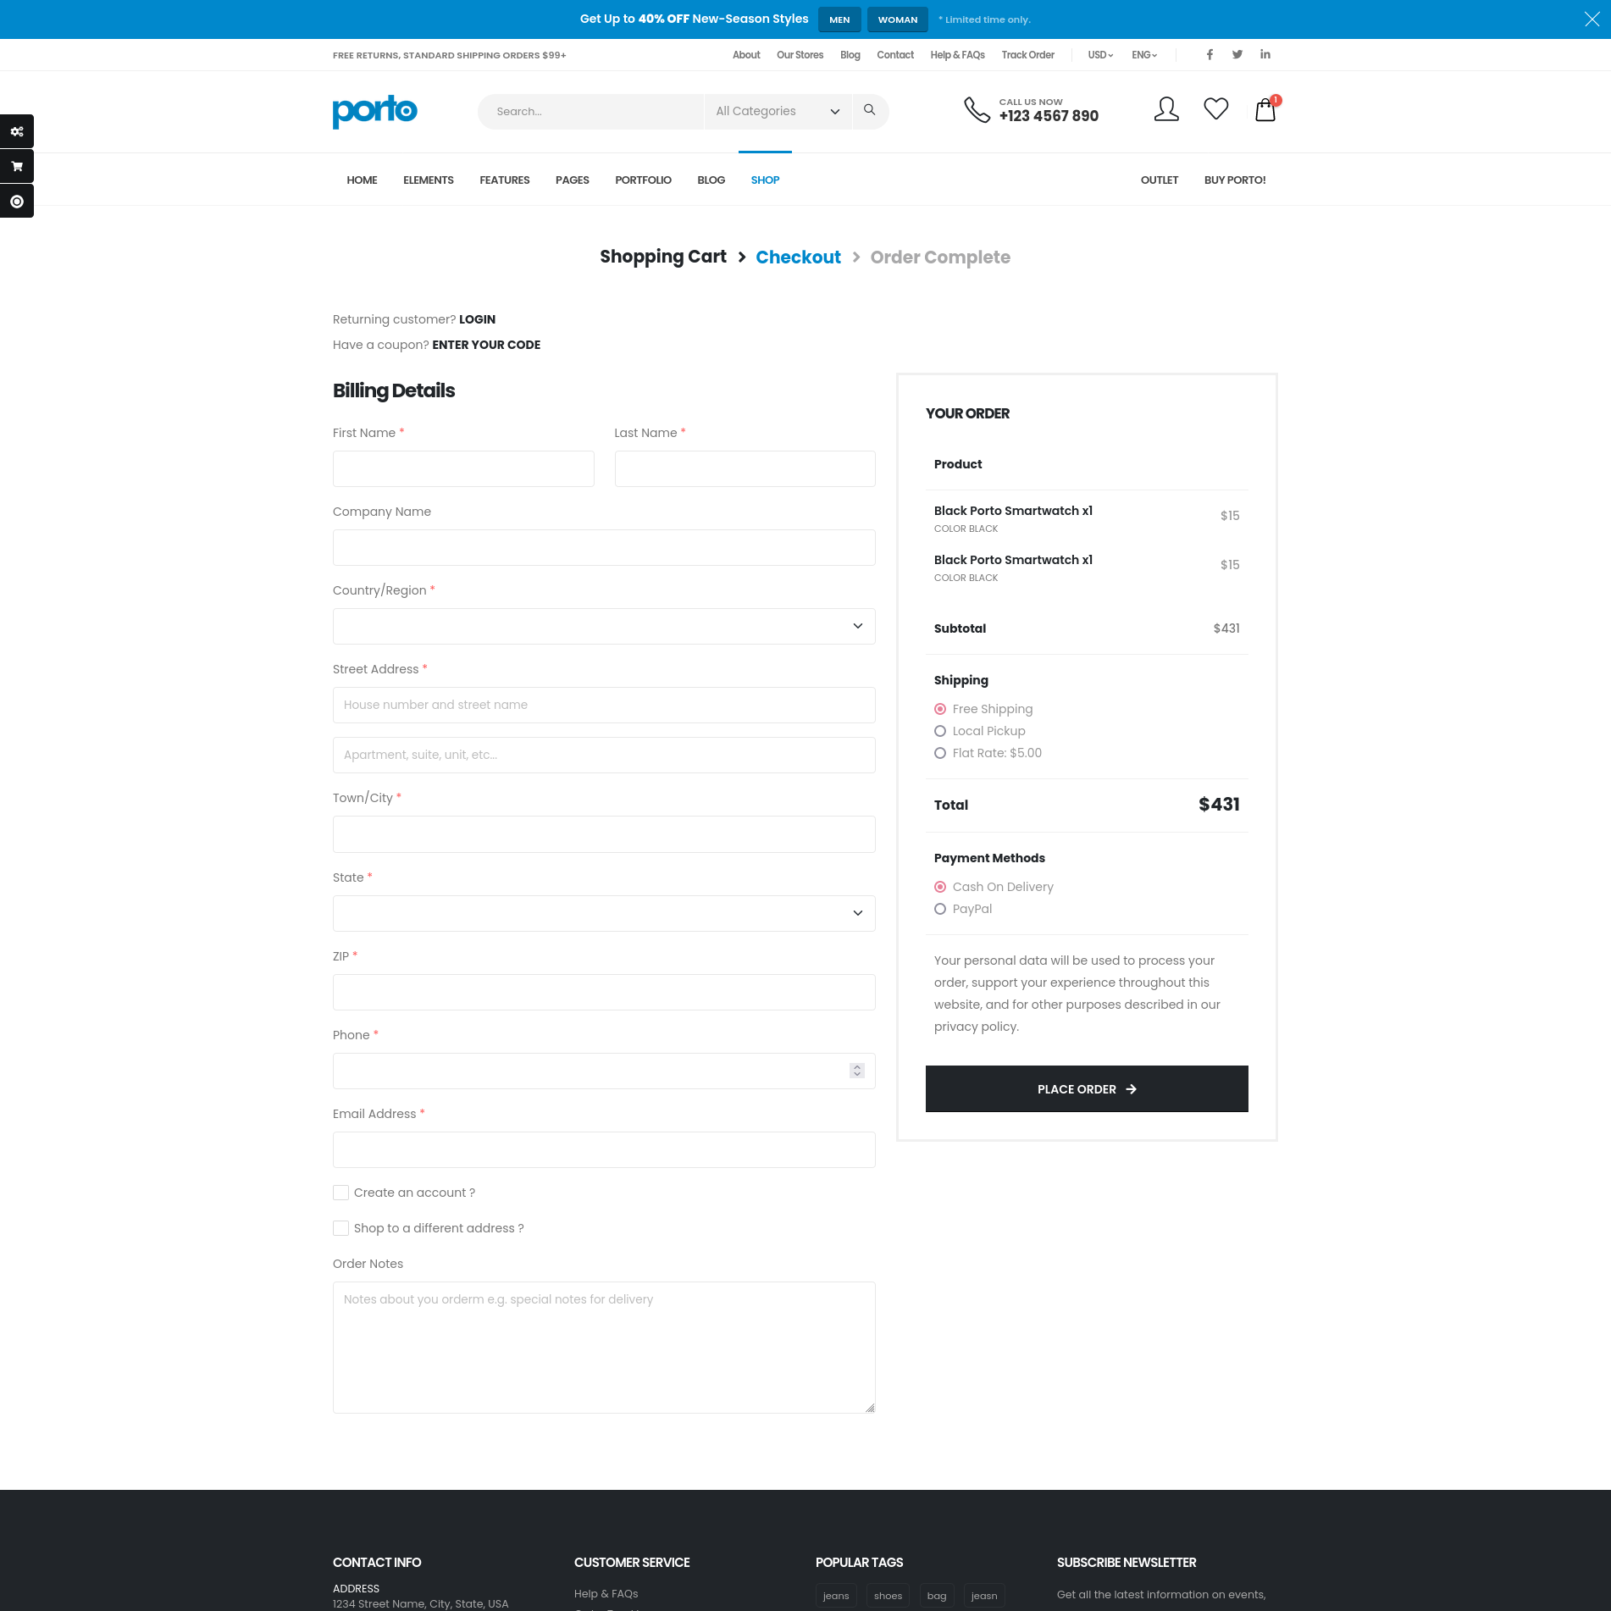Image resolution: width=1611 pixels, height=1611 pixels.
Task: Click the sidebar circle support icon
Action: pos(17,202)
